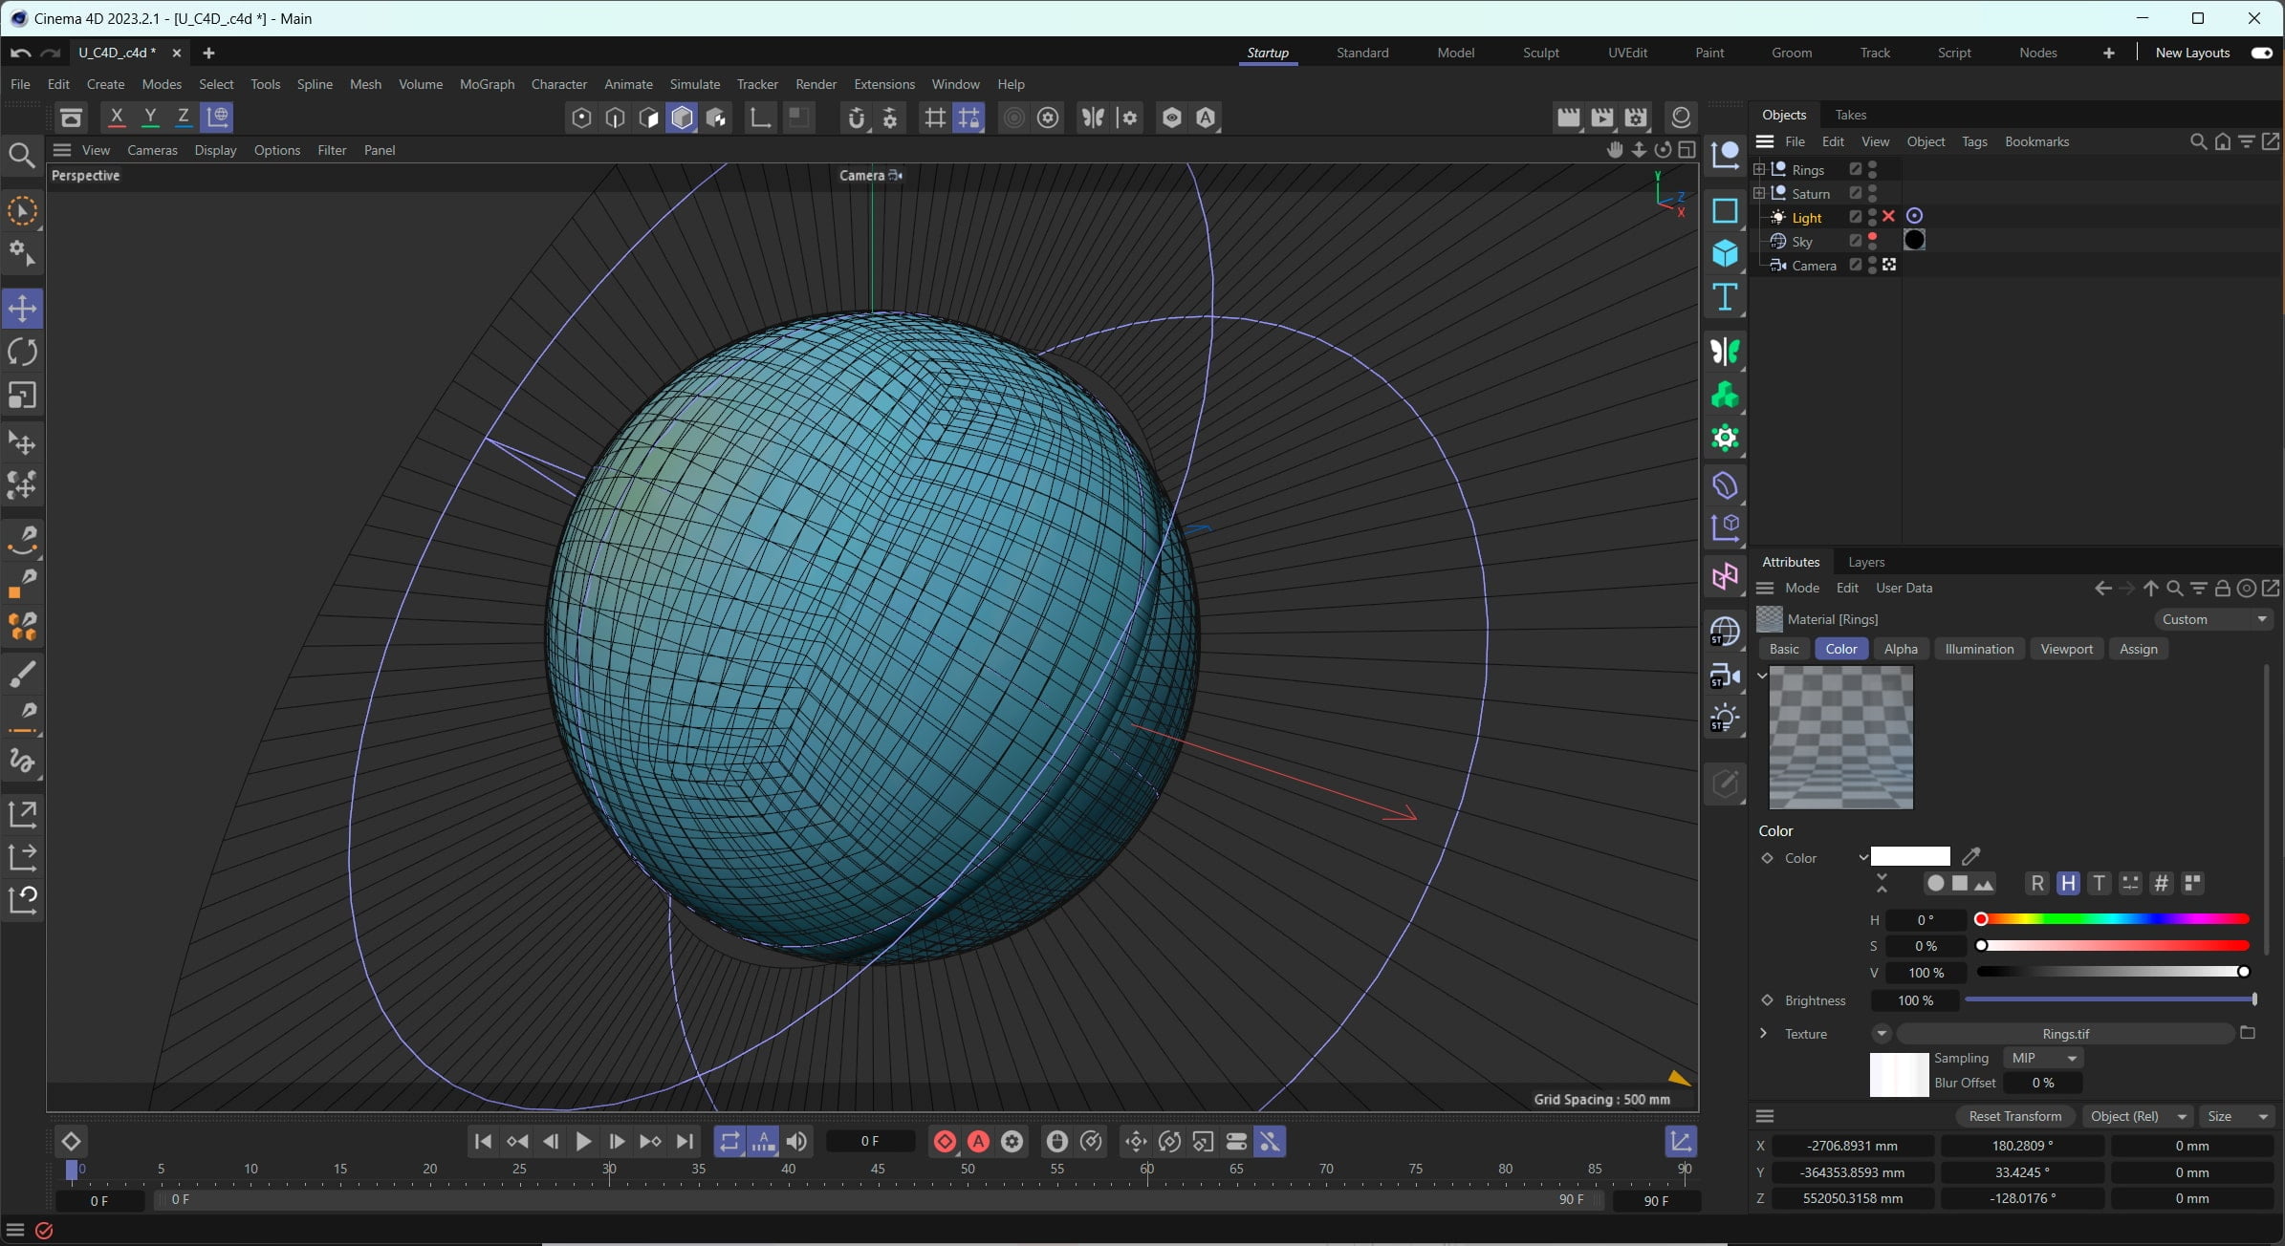The width and height of the screenshot is (2285, 1246).
Task: Search in Objects manager
Action: click(x=2198, y=141)
